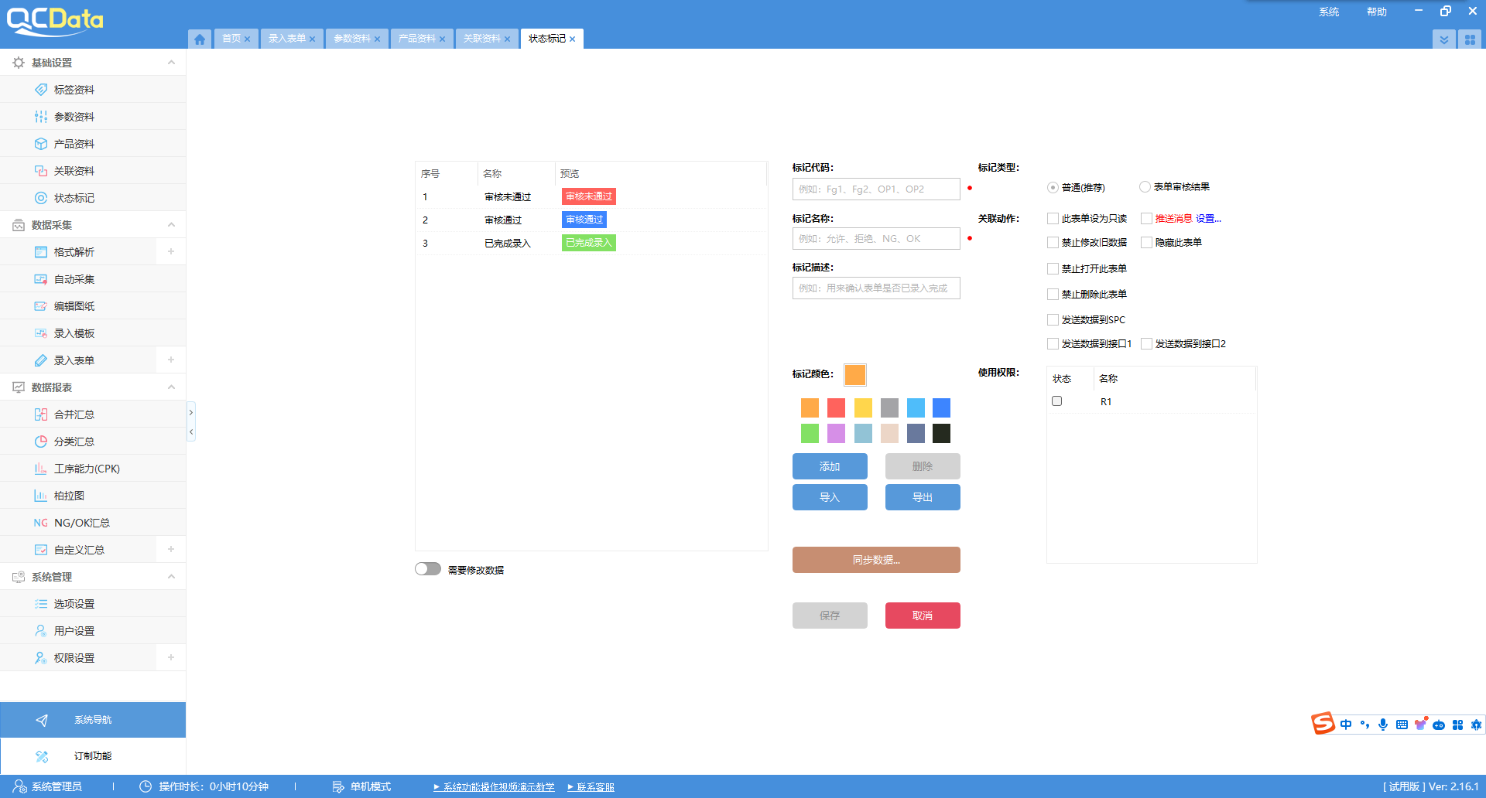This screenshot has height=798, width=1486.
Task: Click the 产品资料 cube icon
Action: point(41,144)
